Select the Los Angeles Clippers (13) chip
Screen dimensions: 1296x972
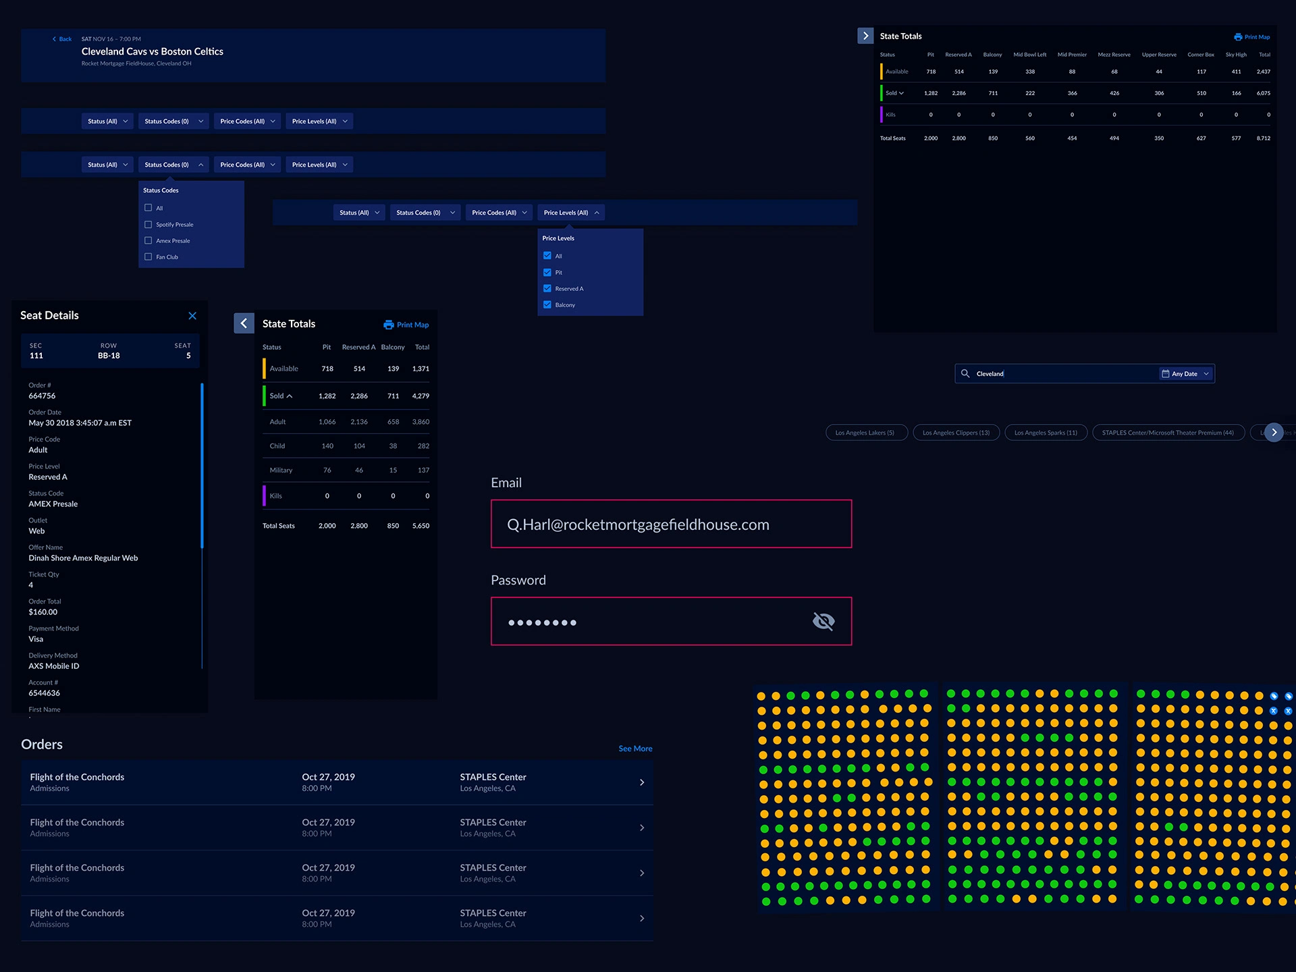point(956,433)
